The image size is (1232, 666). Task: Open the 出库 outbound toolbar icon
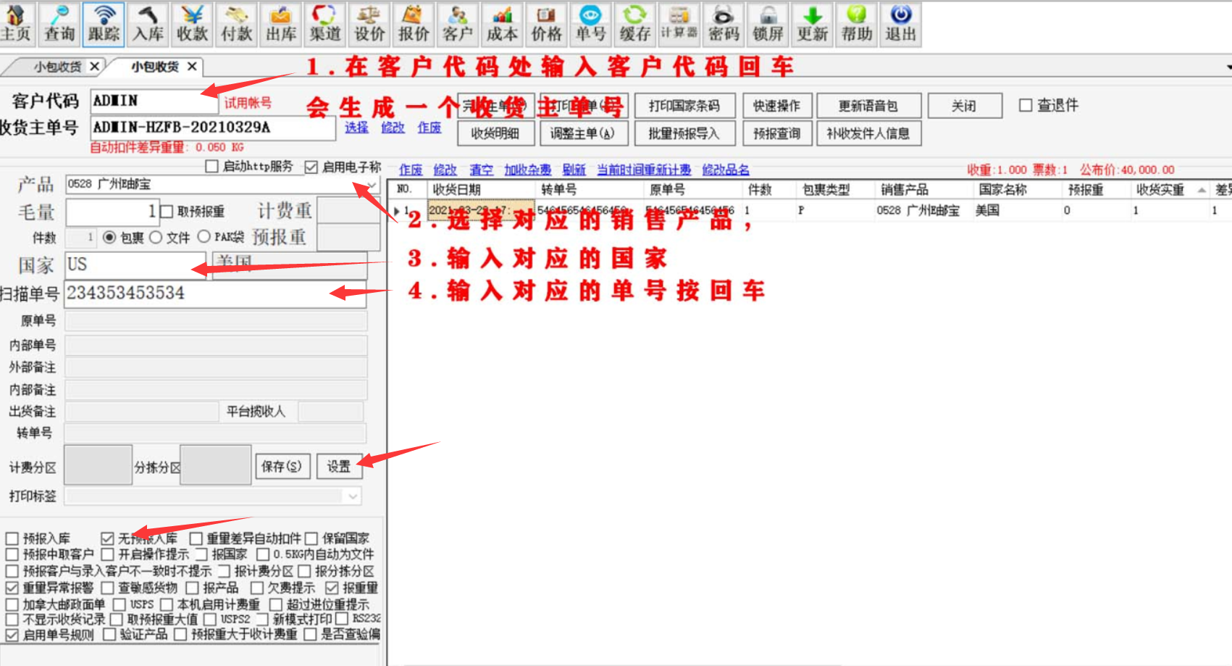point(280,24)
